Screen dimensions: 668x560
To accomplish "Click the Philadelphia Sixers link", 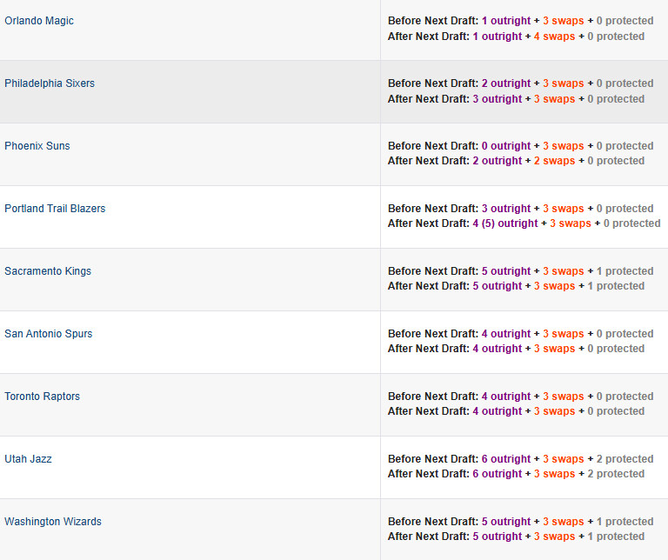I will coord(50,83).
